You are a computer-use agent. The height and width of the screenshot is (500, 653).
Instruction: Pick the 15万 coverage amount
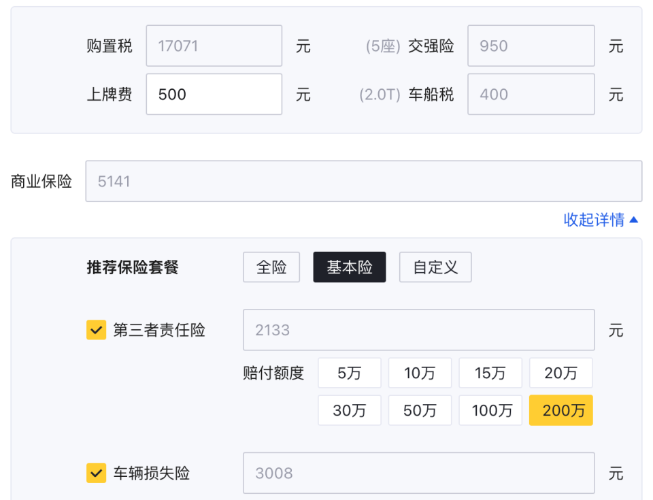pyautogui.click(x=490, y=372)
